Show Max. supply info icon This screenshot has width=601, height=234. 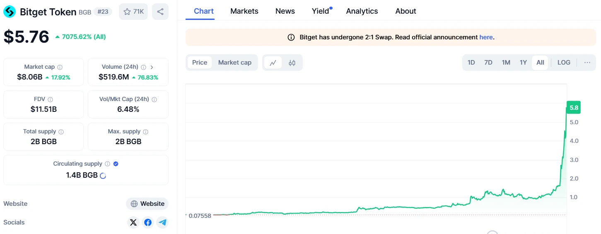click(x=145, y=132)
